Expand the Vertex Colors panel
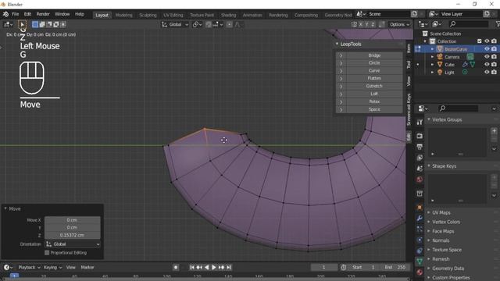The width and height of the screenshot is (500, 281). [x=446, y=222]
